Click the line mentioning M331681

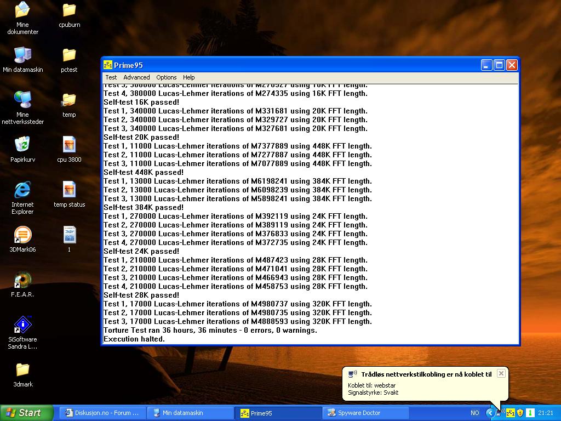(x=236, y=111)
